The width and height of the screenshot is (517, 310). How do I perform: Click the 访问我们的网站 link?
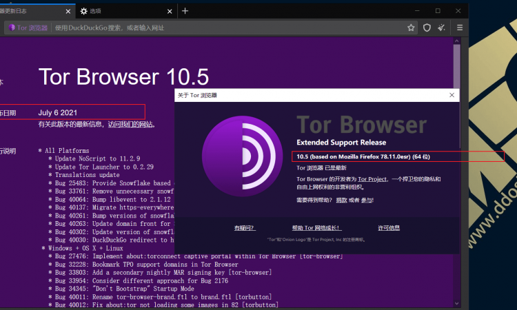click(x=130, y=124)
